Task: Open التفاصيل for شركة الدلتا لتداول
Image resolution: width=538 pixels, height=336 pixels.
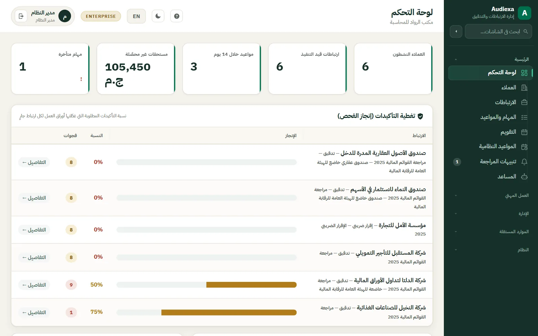Action: tap(34, 285)
